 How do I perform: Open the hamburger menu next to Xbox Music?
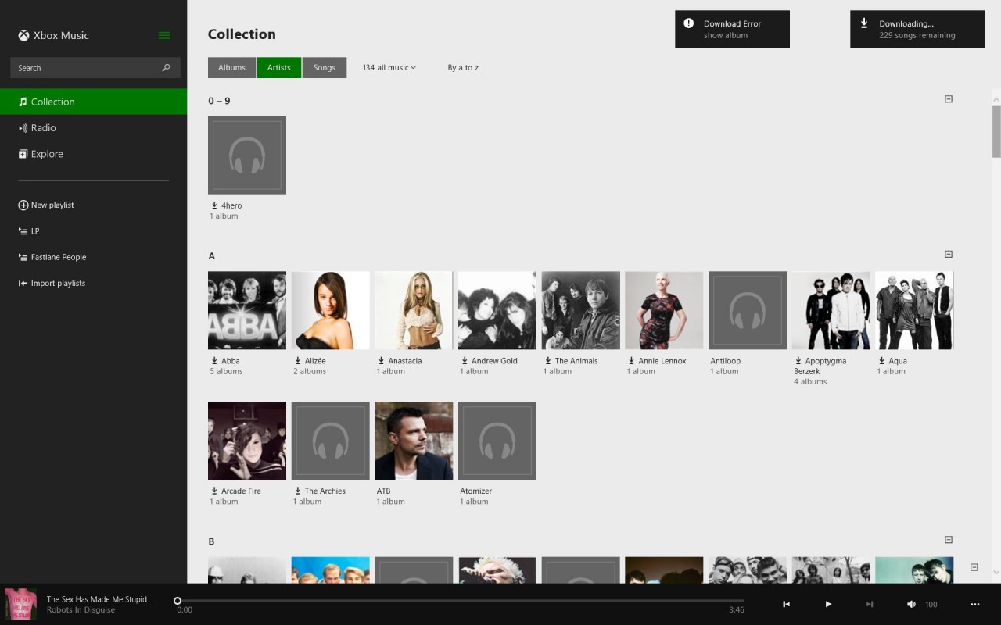(163, 35)
